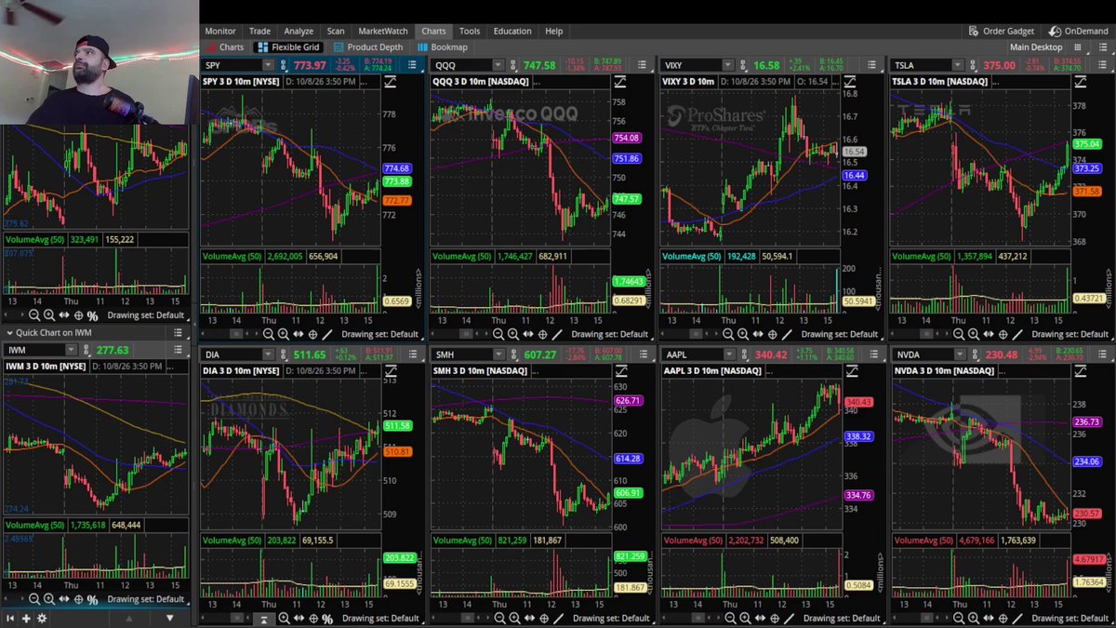Select the pan arrows tool under VIXY chart
Image resolution: width=1116 pixels, height=628 pixels.
(759, 334)
